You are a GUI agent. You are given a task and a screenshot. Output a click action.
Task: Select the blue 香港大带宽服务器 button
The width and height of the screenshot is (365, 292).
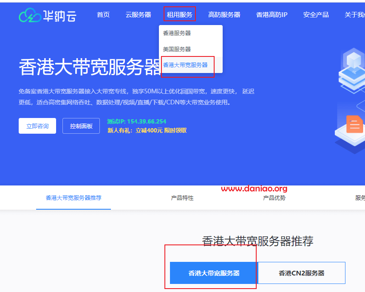click(x=214, y=273)
